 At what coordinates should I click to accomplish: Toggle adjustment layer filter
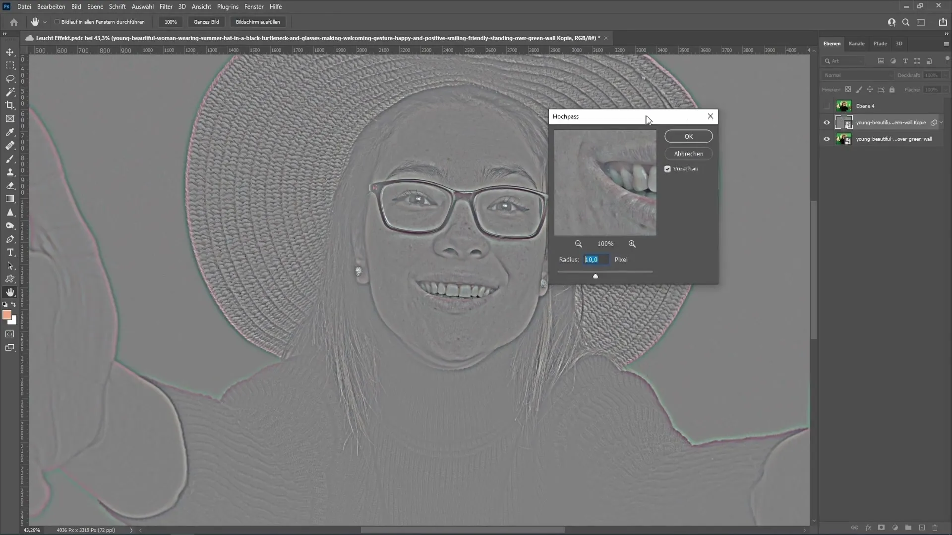point(893,61)
